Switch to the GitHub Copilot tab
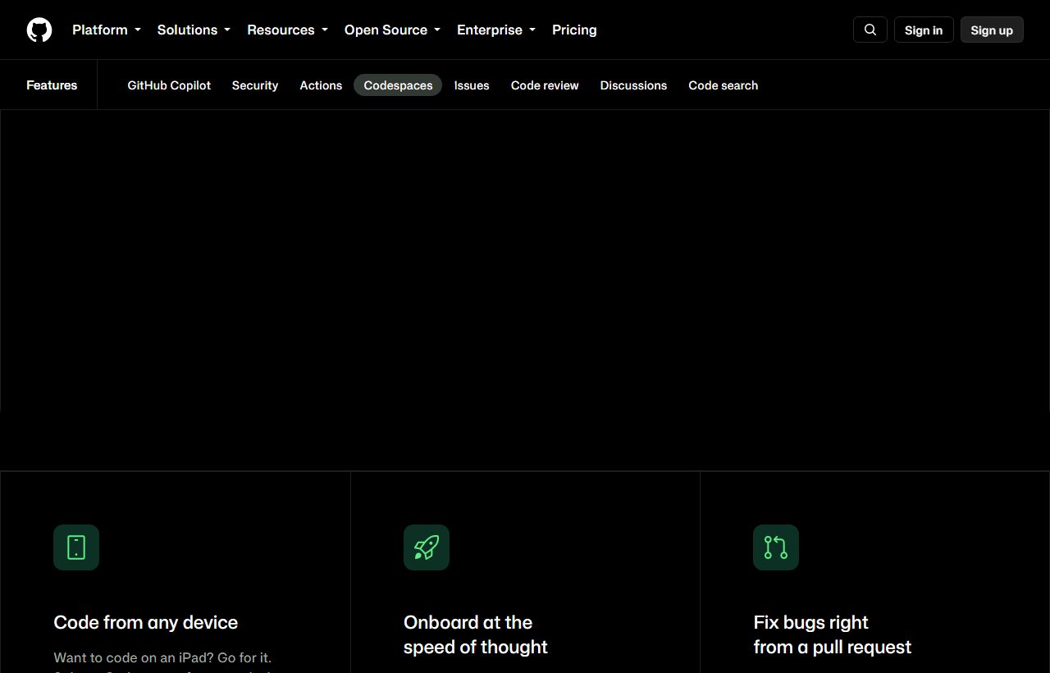 coord(169,85)
